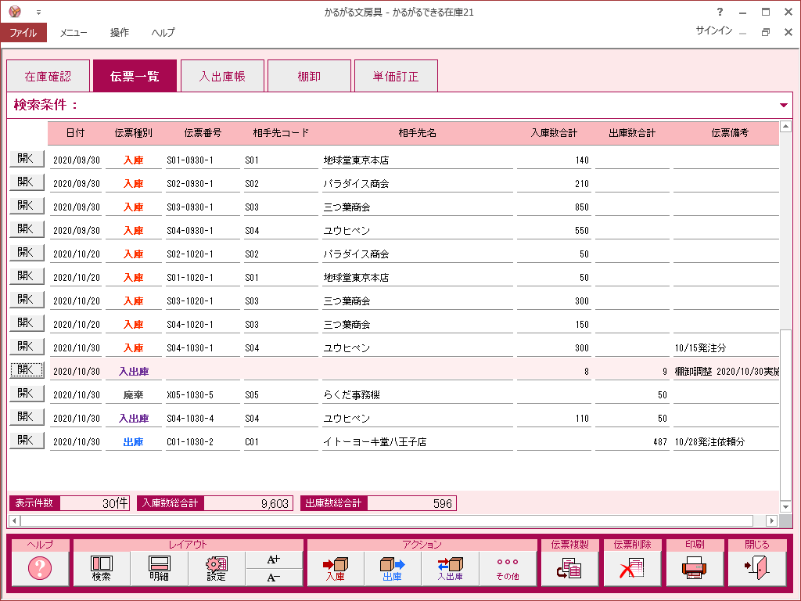Open slip S04-1030-4 with 開く button

[27, 417]
